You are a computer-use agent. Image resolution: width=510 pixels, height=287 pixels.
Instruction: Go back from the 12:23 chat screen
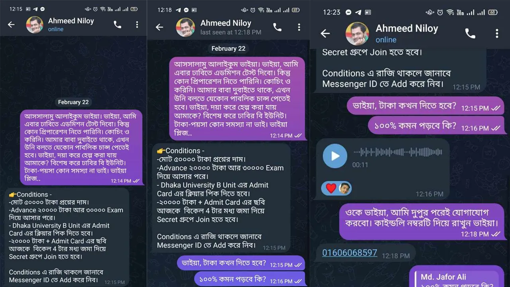(x=325, y=33)
